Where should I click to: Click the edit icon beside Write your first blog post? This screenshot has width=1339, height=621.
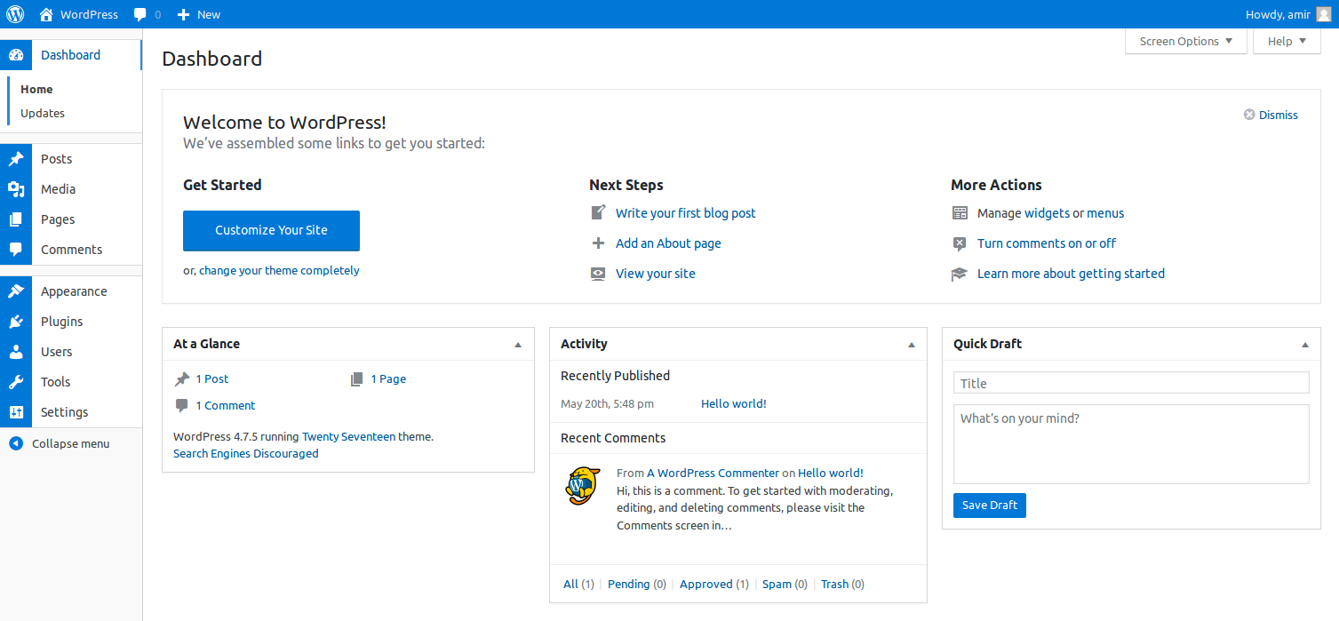click(599, 212)
